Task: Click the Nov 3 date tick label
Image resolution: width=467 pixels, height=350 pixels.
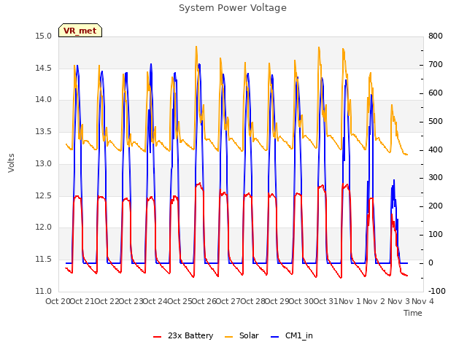Action: click(398, 301)
